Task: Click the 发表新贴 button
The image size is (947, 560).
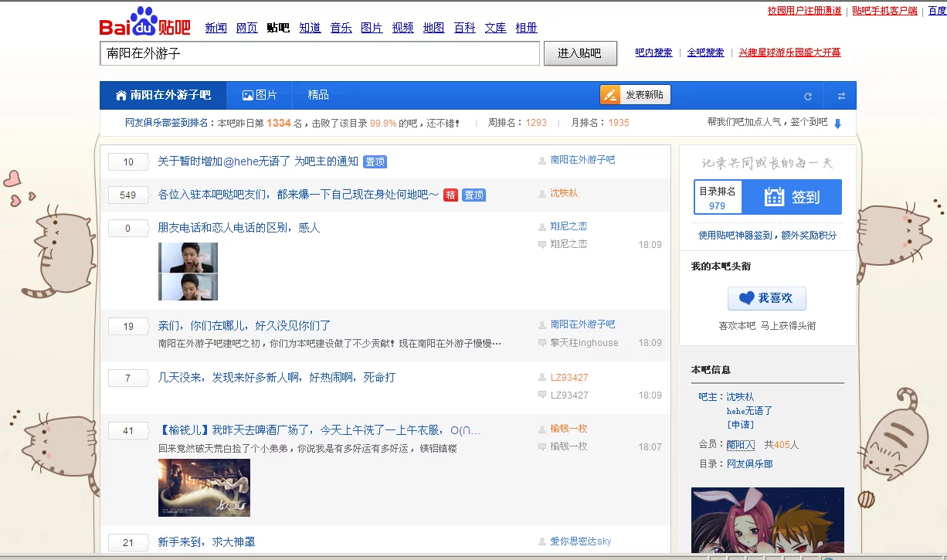Action: 635,95
